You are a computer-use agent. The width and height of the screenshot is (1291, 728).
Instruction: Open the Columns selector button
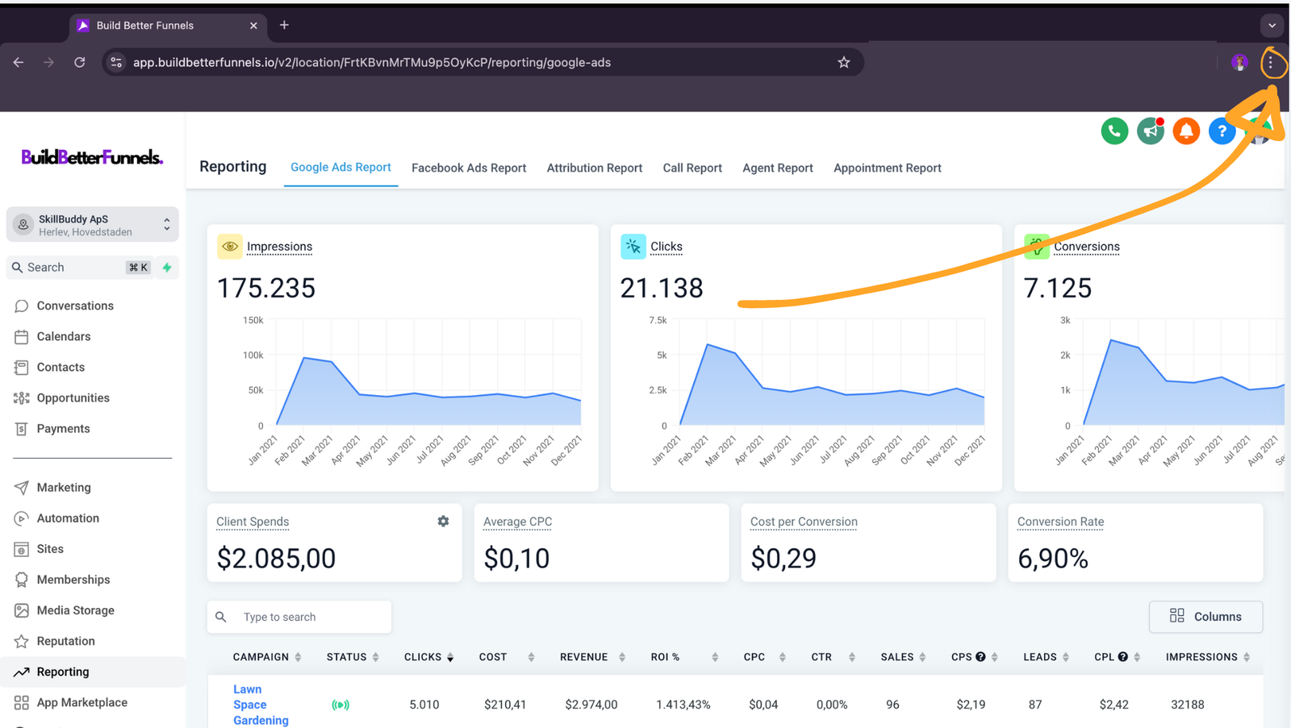pyautogui.click(x=1205, y=617)
